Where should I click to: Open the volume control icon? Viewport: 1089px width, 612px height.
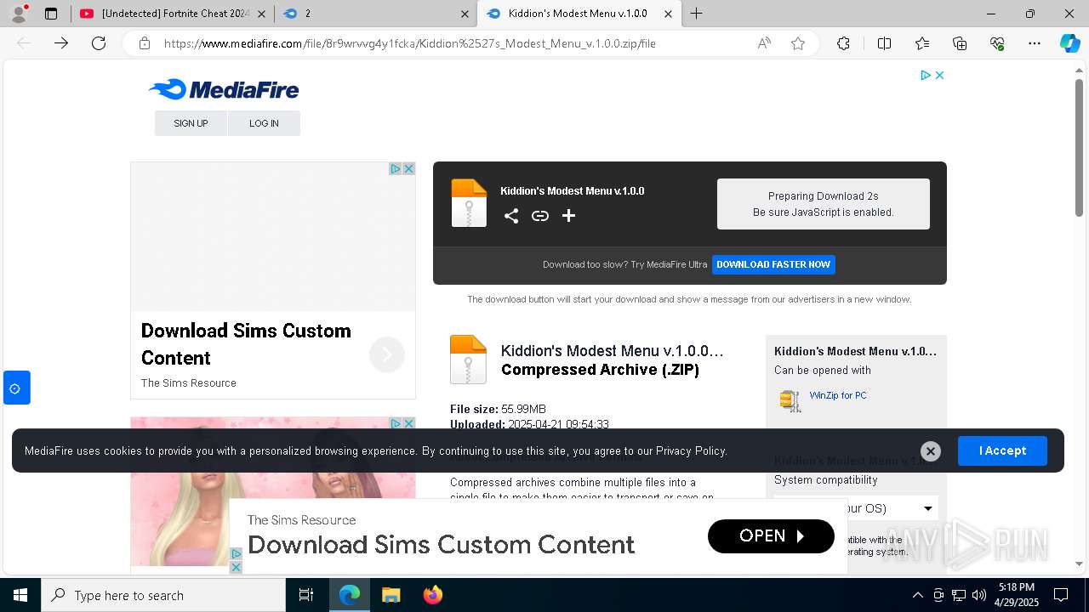click(x=979, y=595)
